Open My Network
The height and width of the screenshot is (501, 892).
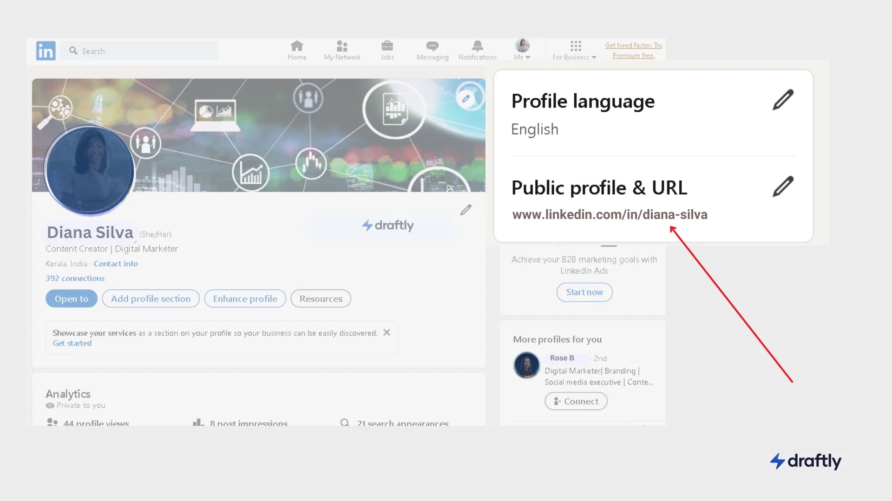tap(342, 50)
